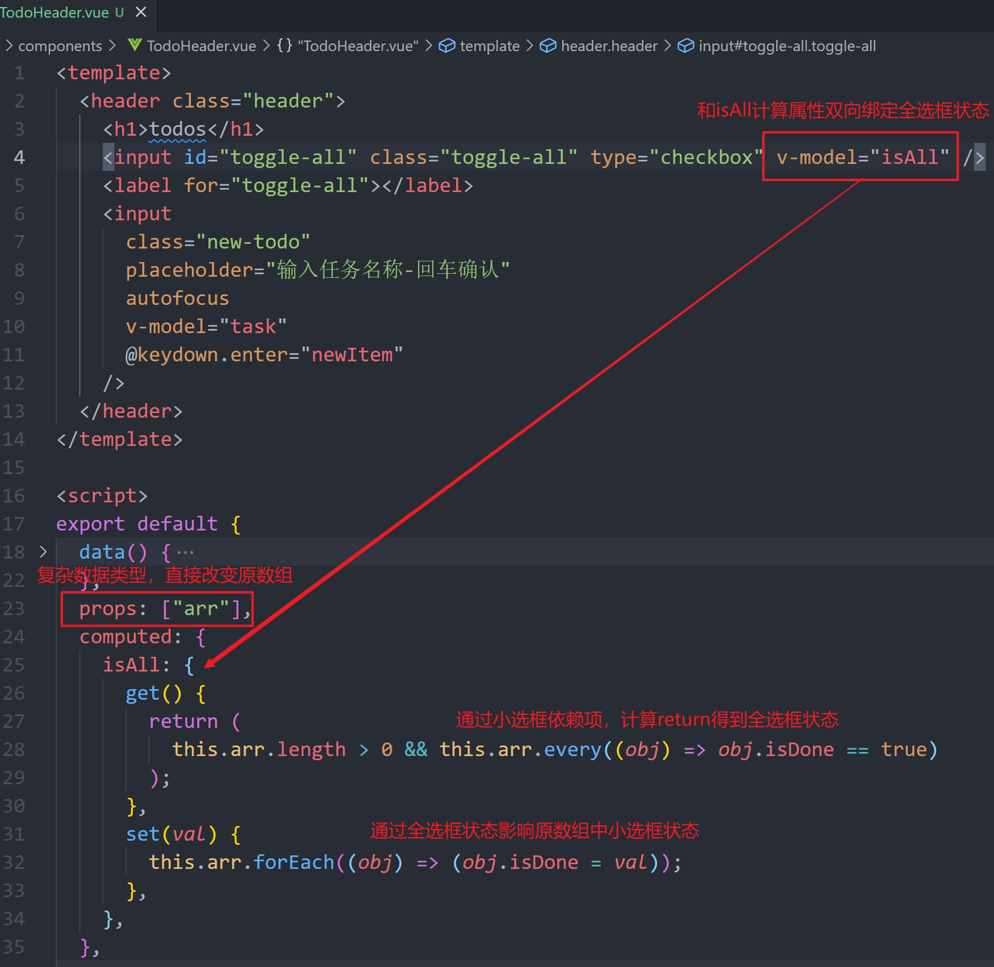Select the input#toggle-all.toggle-all breadcrumb
994x967 pixels.
point(787,46)
